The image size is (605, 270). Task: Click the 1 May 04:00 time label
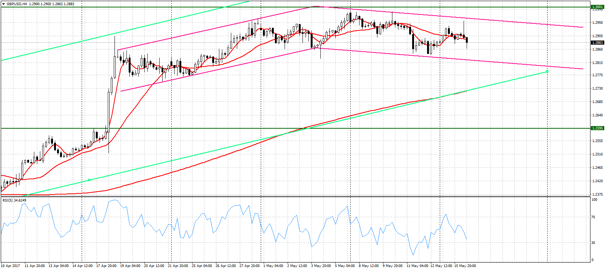click(x=273, y=266)
